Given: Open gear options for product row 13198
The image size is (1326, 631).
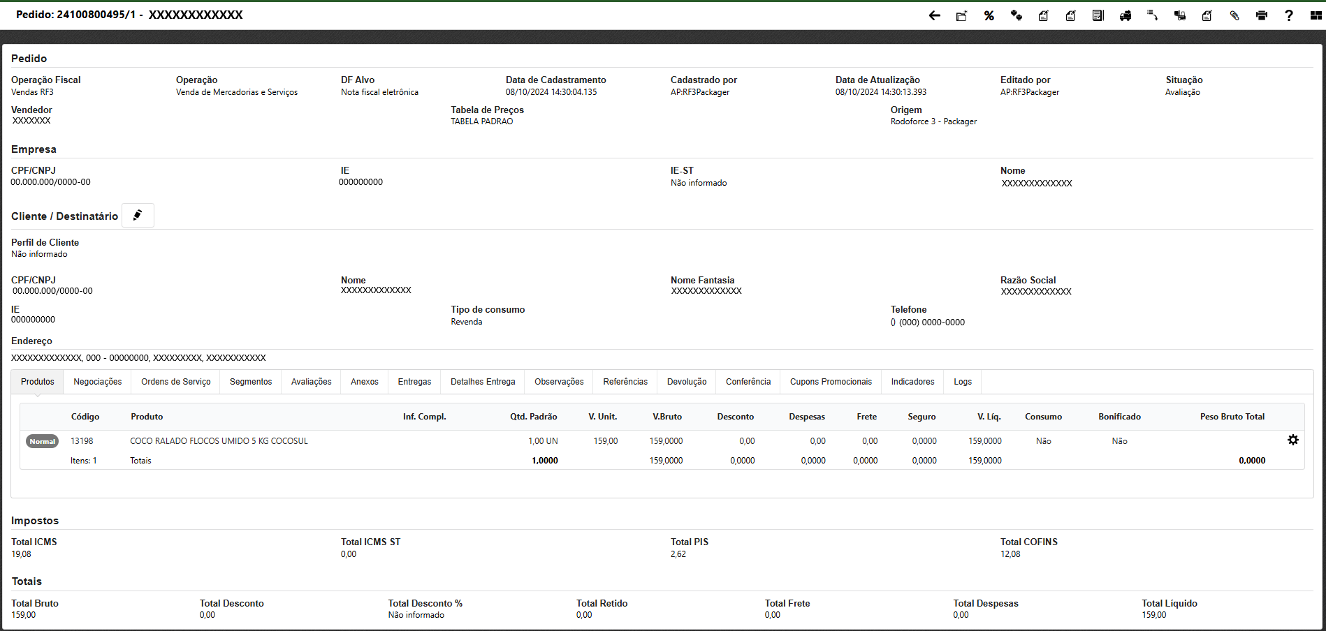Looking at the screenshot, I should click(x=1292, y=440).
